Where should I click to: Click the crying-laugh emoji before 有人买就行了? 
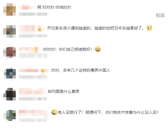pos(54,112)
